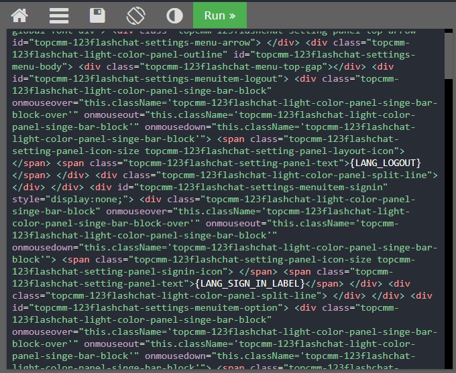Click the first onmouseover attribute in code
This screenshot has height=373, width=456.
(42, 103)
